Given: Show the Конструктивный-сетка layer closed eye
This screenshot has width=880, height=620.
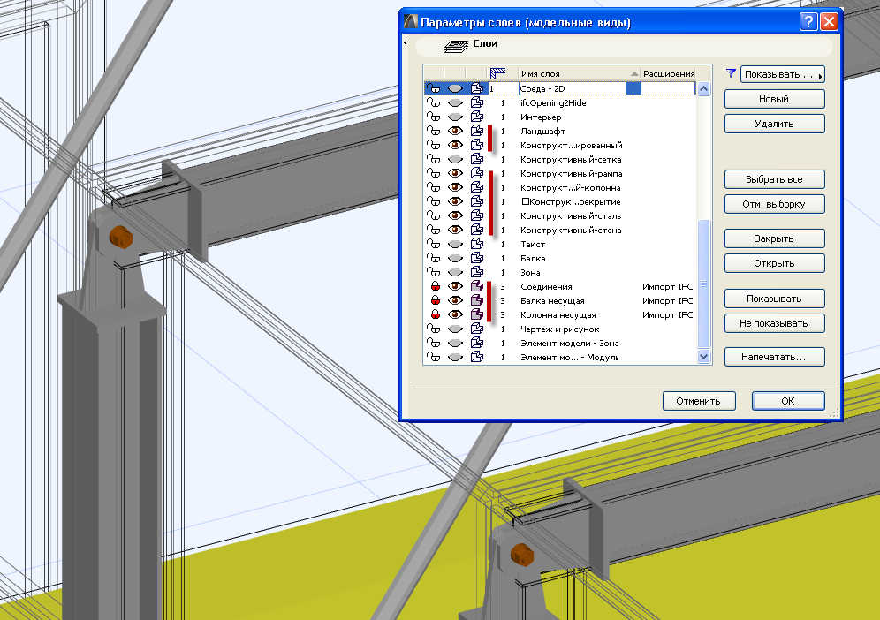Looking at the screenshot, I should pyautogui.click(x=455, y=159).
